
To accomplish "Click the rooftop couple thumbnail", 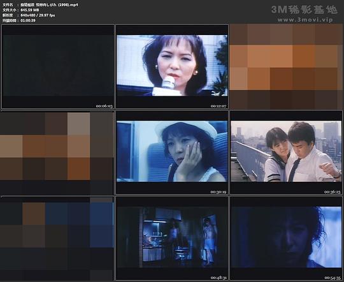I will click(286, 152).
